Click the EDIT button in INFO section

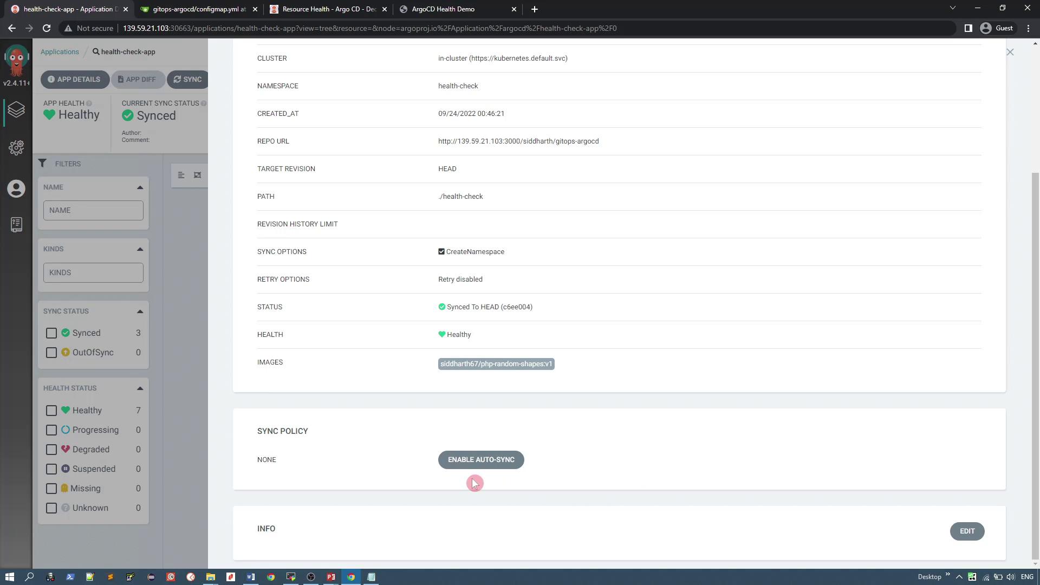coord(967,531)
